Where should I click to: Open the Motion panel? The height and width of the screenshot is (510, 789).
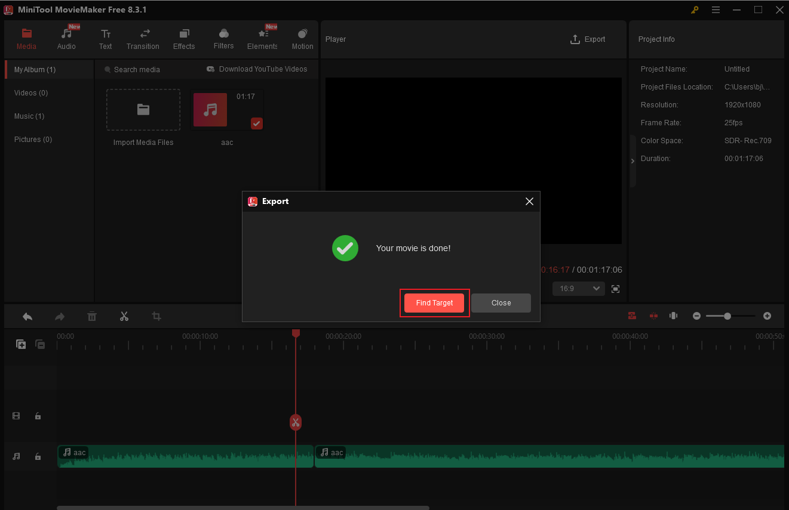[302, 38]
